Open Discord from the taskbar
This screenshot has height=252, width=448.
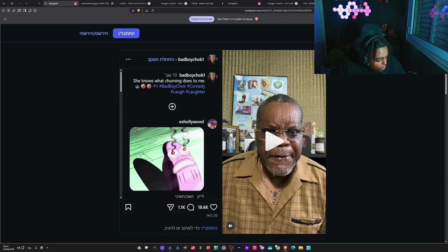coord(262,248)
